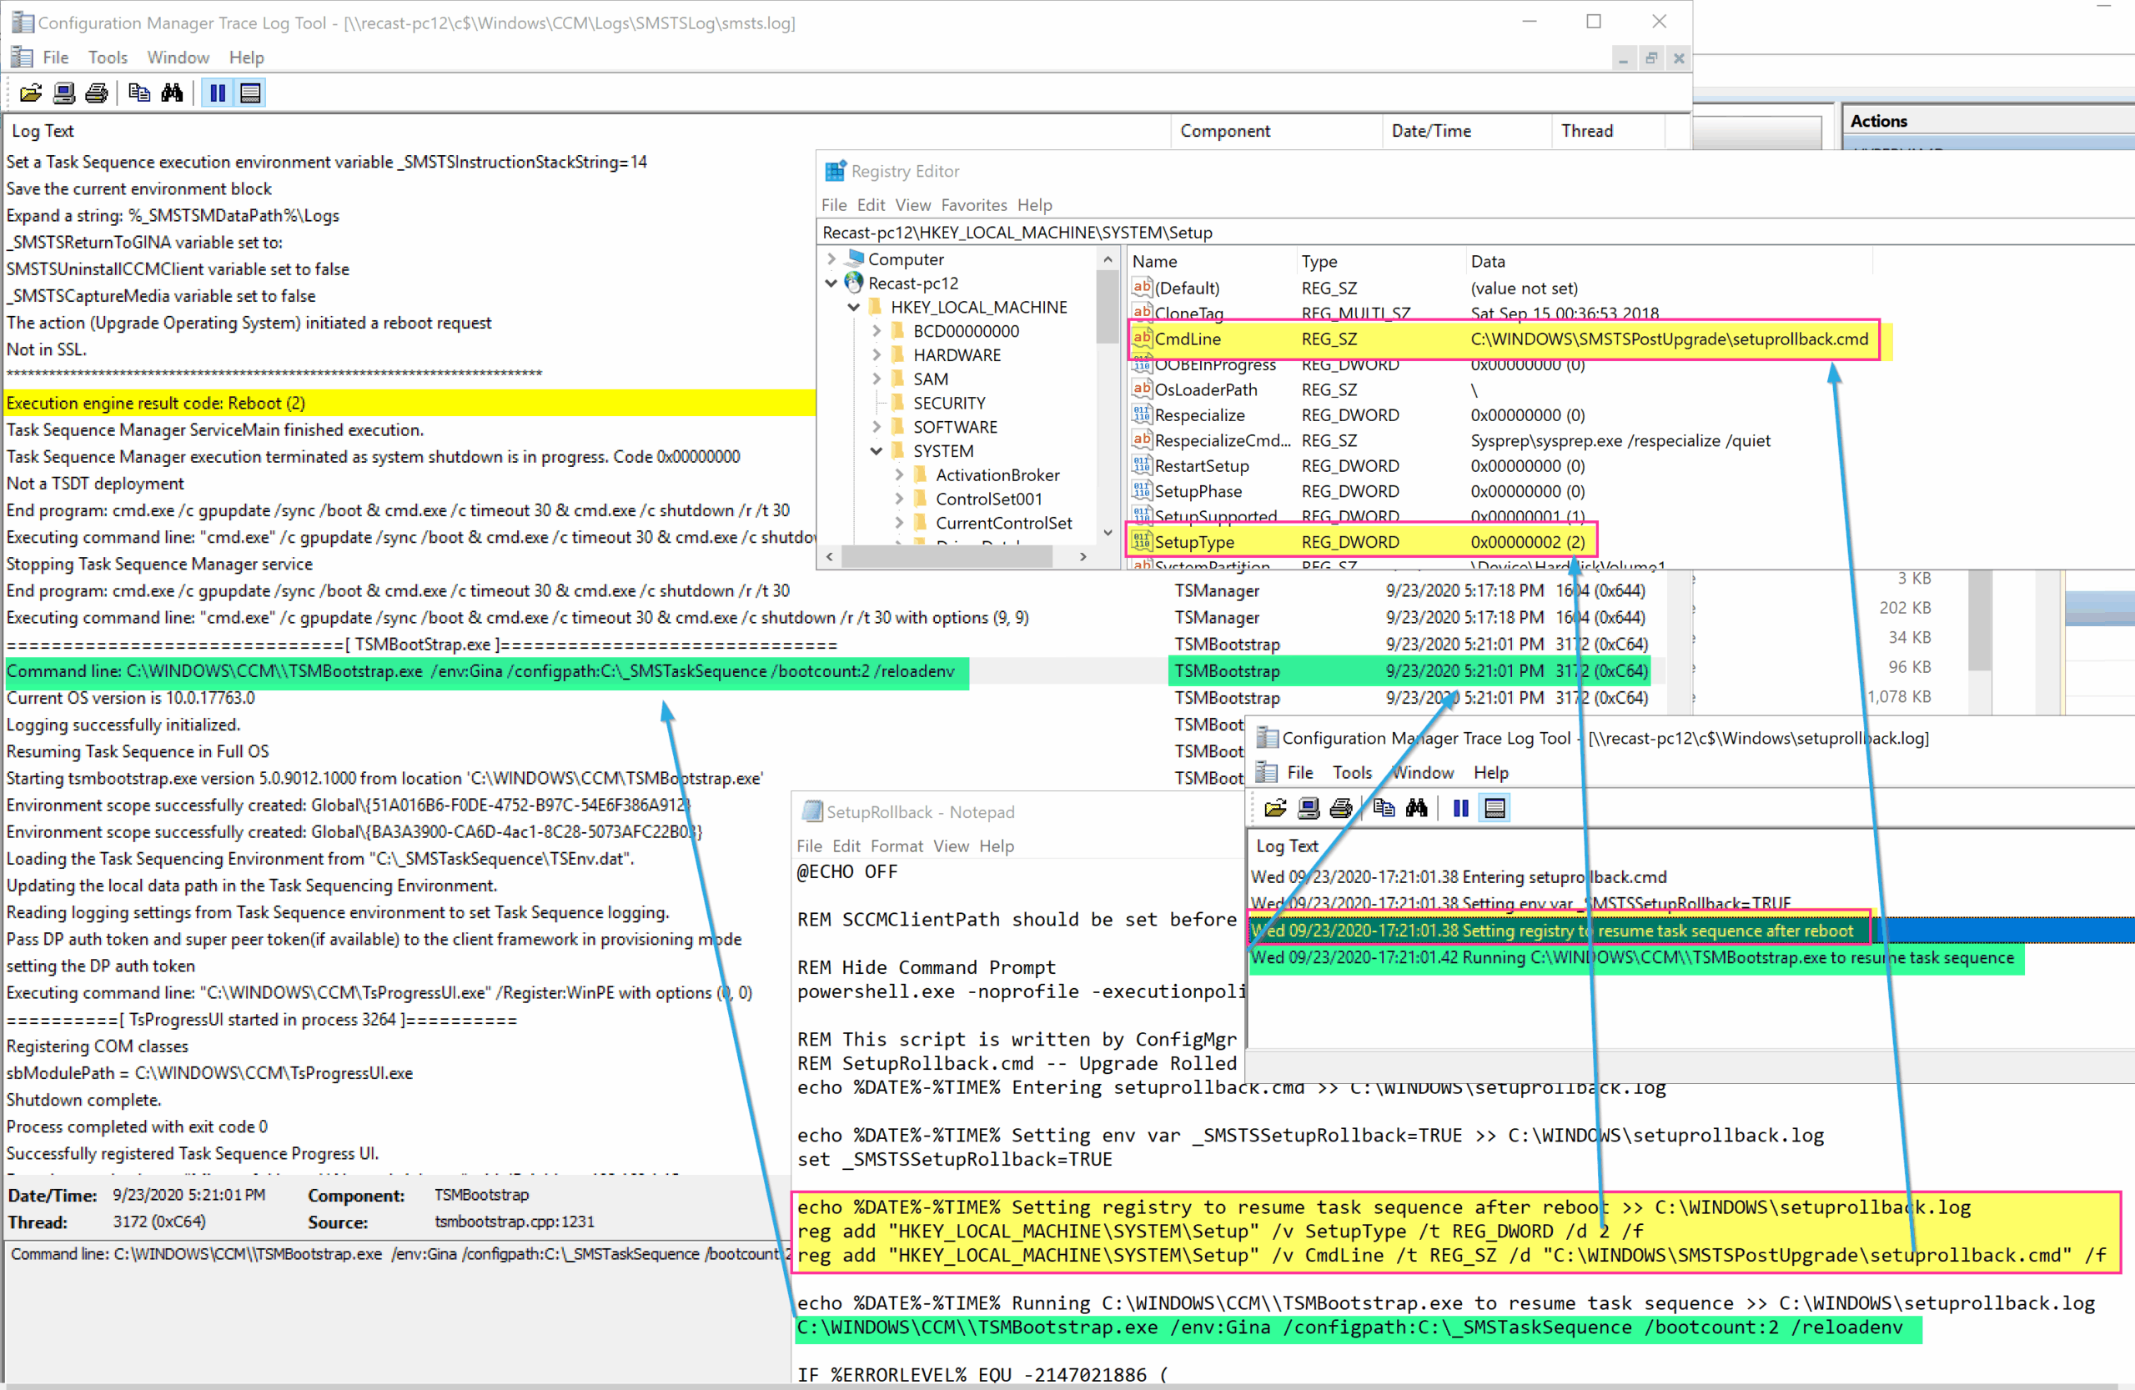Click the Print icon in Trace Log toolbar
The image size is (2135, 1390).
pos(96,93)
